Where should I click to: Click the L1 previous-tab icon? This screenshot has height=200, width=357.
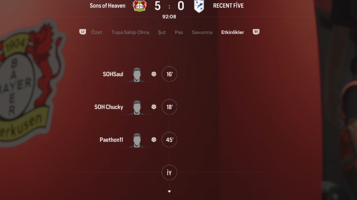pyautogui.click(x=83, y=32)
